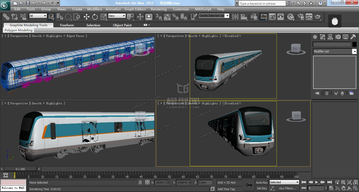The height and width of the screenshot is (192, 359).
Task: Toggle the selection lock icon in status bar
Action: click(x=140, y=182)
